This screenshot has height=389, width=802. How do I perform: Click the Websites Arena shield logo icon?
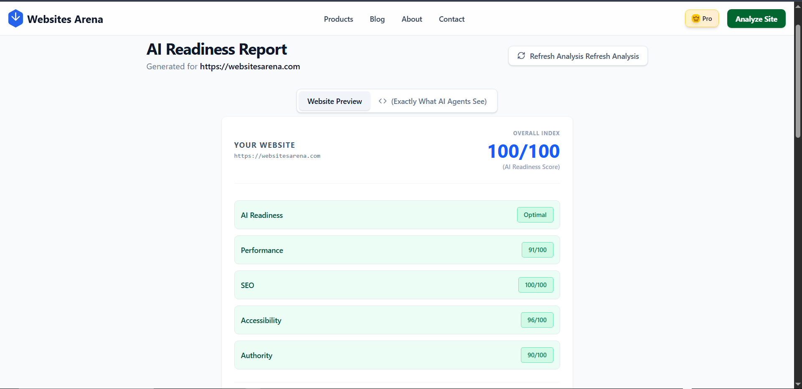[x=15, y=18]
